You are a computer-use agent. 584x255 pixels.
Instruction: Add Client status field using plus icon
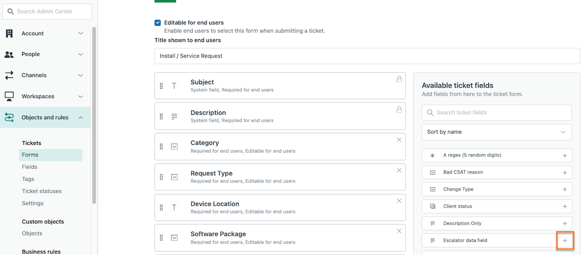565,206
